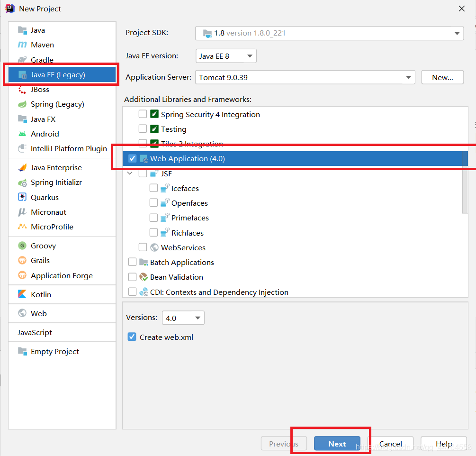Enable Spring Security 4 Integration checkbox
Viewport: 476px width, 456px height.
143,114
